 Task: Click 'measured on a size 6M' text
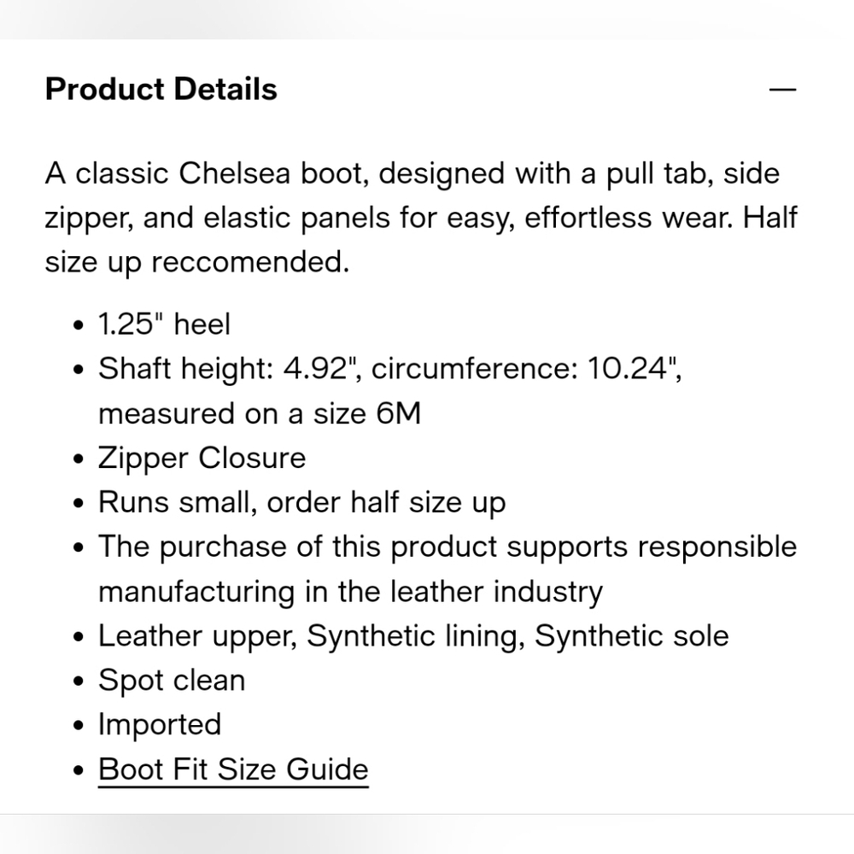click(260, 413)
